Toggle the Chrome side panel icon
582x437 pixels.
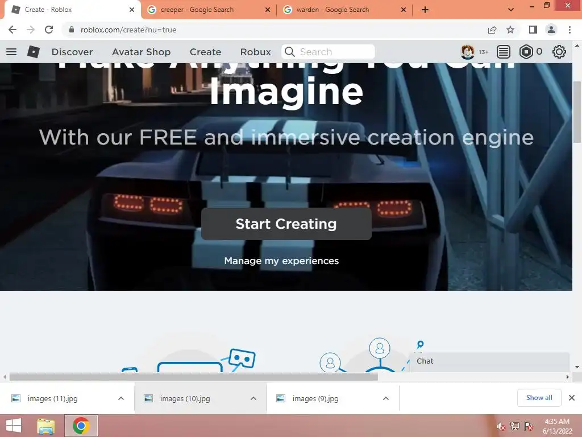click(x=533, y=30)
